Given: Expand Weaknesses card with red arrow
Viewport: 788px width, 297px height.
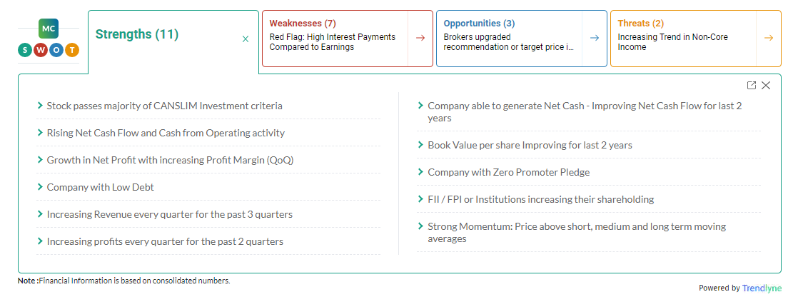Looking at the screenshot, I should tap(420, 38).
